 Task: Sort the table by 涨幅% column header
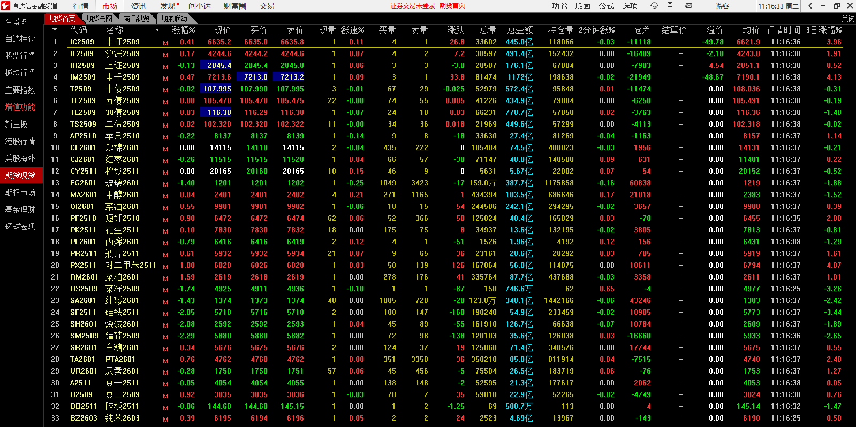[x=183, y=30]
